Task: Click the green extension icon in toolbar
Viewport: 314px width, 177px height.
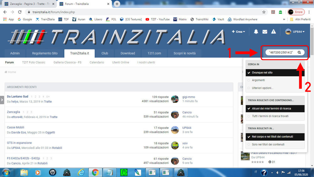Action: 280,12
